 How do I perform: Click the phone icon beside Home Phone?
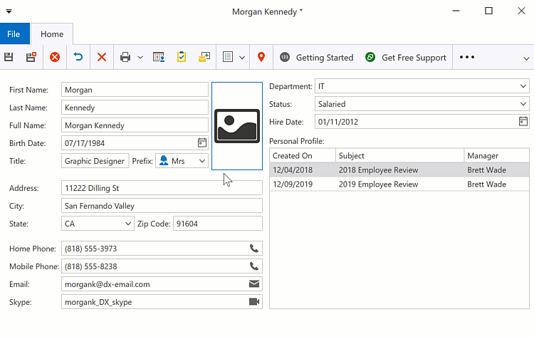tap(254, 249)
